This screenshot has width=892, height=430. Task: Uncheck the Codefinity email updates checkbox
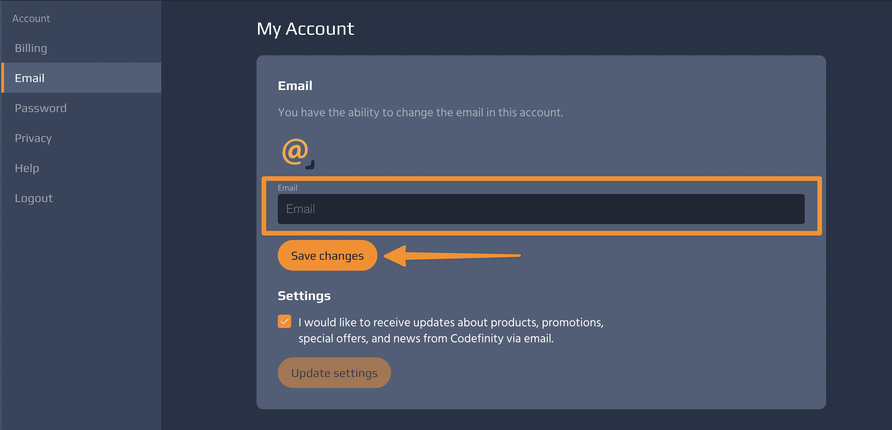click(284, 322)
